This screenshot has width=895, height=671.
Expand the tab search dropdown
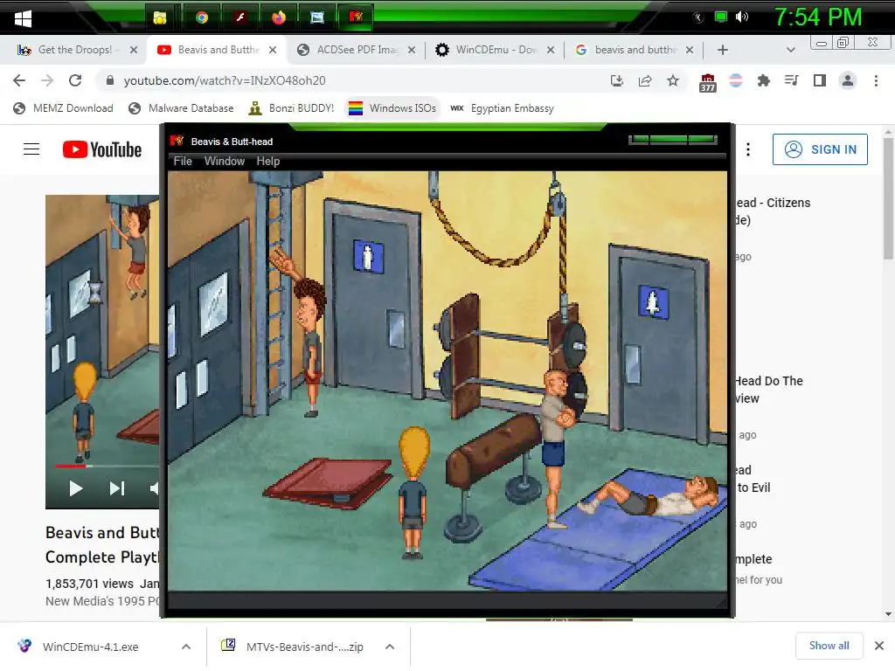click(x=790, y=50)
